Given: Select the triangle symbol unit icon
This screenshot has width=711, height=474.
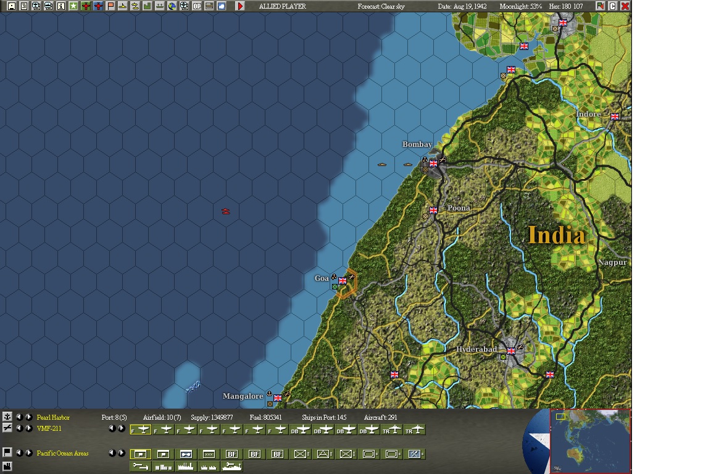Looking at the screenshot, I should [x=323, y=454].
